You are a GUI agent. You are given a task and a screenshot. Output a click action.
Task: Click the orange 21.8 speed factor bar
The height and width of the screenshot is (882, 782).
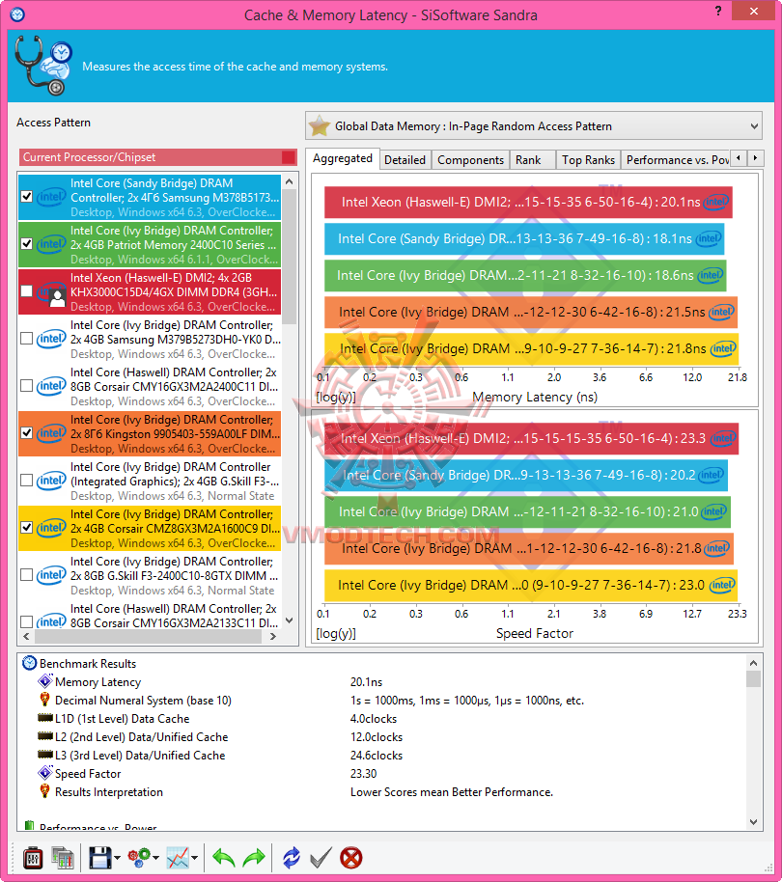tap(529, 548)
